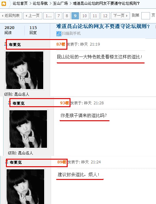Click user icon beside 93楼 poster name
This screenshot has width=156, height=204.
point(9,103)
